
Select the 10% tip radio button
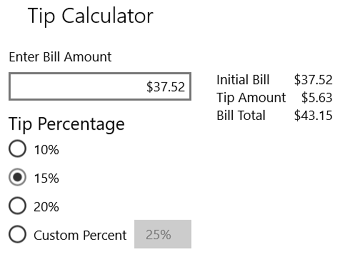(x=17, y=149)
